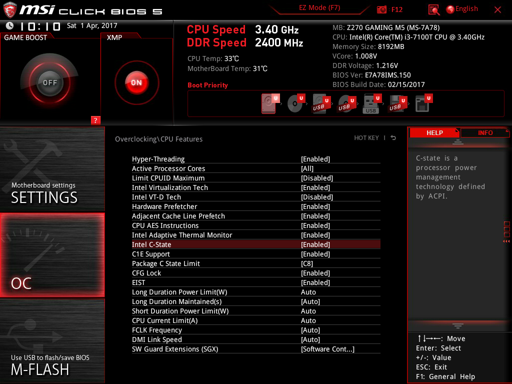This screenshot has width=512, height=384.
Task: Select USB floppy boot device icon
Action: (x=397, y=103)
